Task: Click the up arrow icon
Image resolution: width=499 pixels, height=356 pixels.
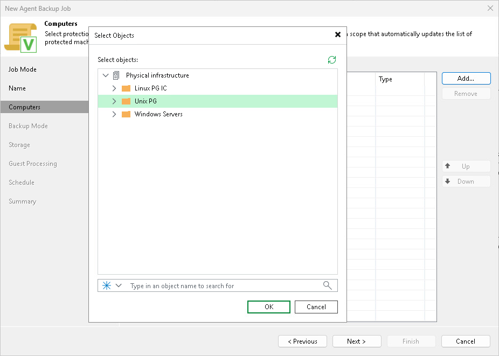Action: (x=448, y=166)
